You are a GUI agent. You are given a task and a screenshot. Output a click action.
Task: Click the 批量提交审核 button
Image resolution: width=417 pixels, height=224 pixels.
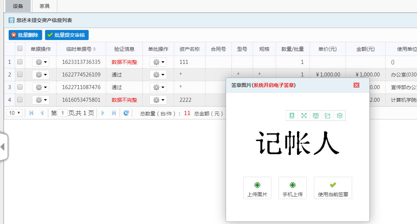(x=67, y=35)
